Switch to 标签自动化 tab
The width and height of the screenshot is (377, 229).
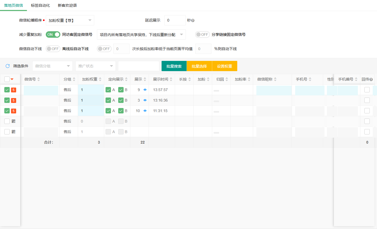pos(40,5)
